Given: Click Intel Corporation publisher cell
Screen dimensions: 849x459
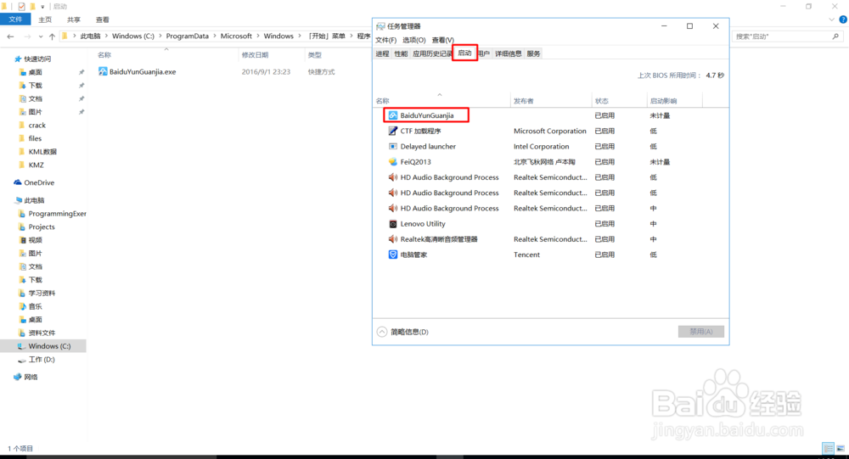Looking at the screenshot, I should click(542, 146).
